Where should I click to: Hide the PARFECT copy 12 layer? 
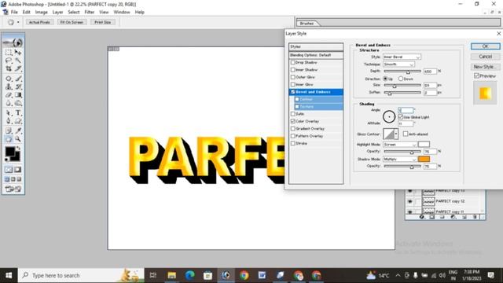409,201
